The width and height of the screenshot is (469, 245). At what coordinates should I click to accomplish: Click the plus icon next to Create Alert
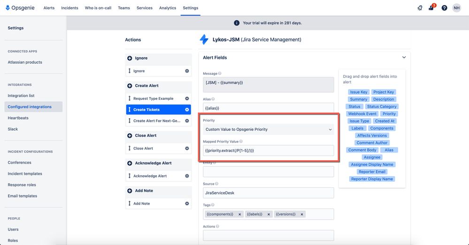[x=130, y=86]
